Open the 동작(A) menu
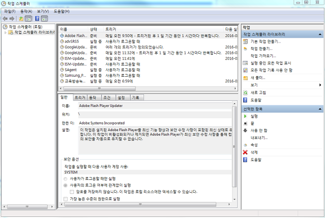Image resolution: width=325 pixels, height=218 pixels. 26,11
